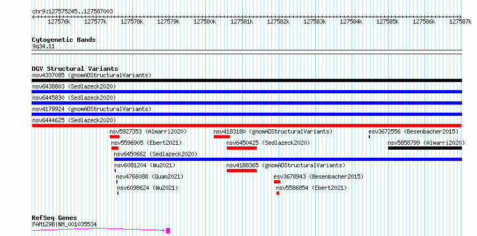Click the nsv5858799 Almarri2020 label
This screenshot has height=236, width=477.
[x=426, y=143]
